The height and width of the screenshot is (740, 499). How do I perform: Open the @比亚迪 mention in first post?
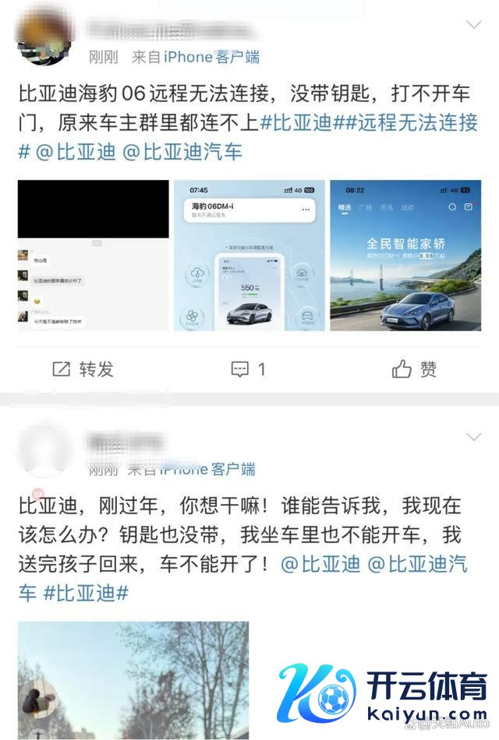(x=76, y=152)
